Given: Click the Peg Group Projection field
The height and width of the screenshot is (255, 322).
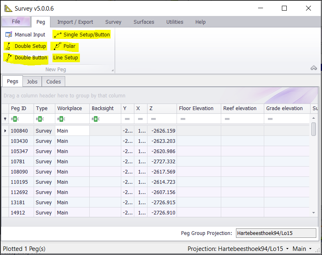Looking at the screenshot, I should (x=276, y=233).
